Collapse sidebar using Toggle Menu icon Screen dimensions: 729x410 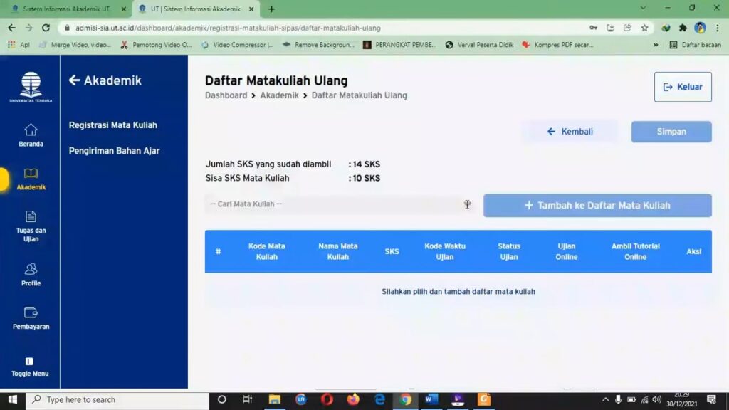pos(31,365)
